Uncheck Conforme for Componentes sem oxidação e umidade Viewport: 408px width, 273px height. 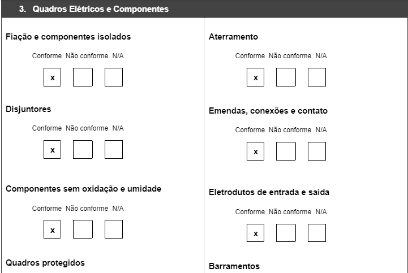pyautogui.click(x=53, y=229)
